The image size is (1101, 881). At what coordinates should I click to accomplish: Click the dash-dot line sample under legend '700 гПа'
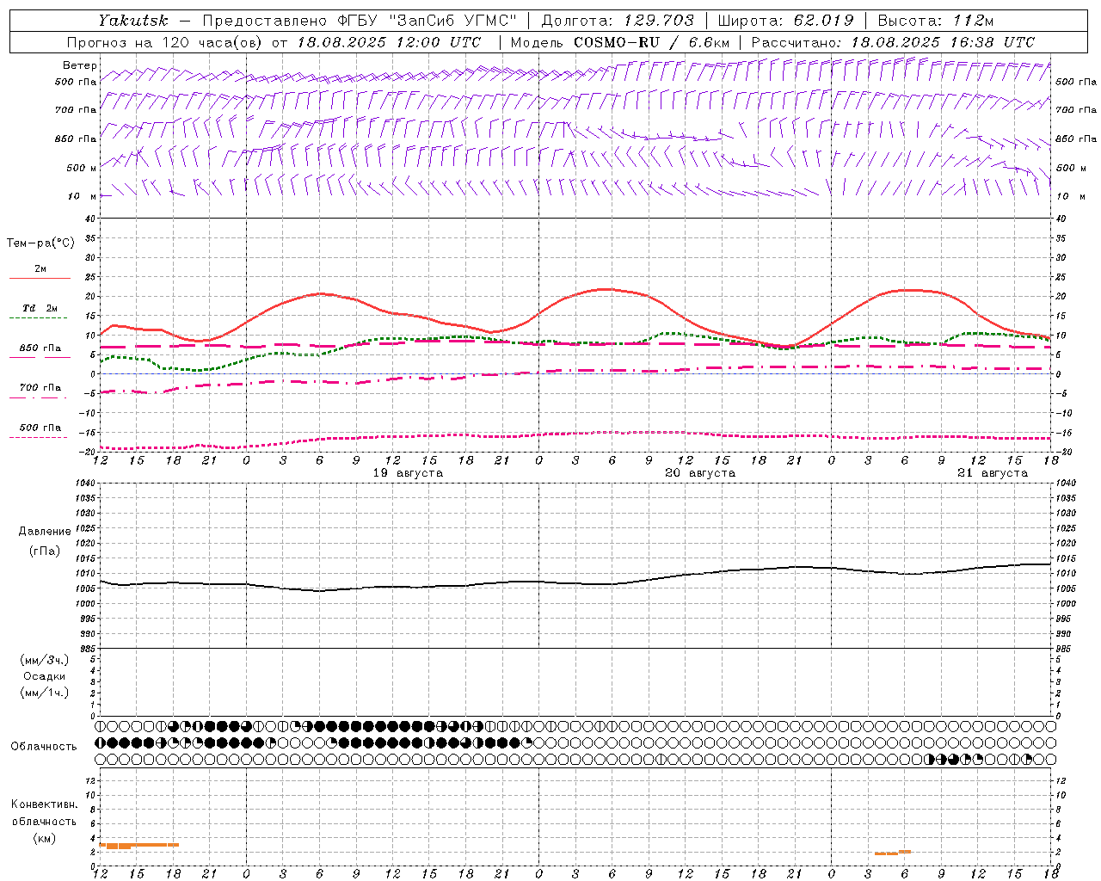(x=38, y=397)
